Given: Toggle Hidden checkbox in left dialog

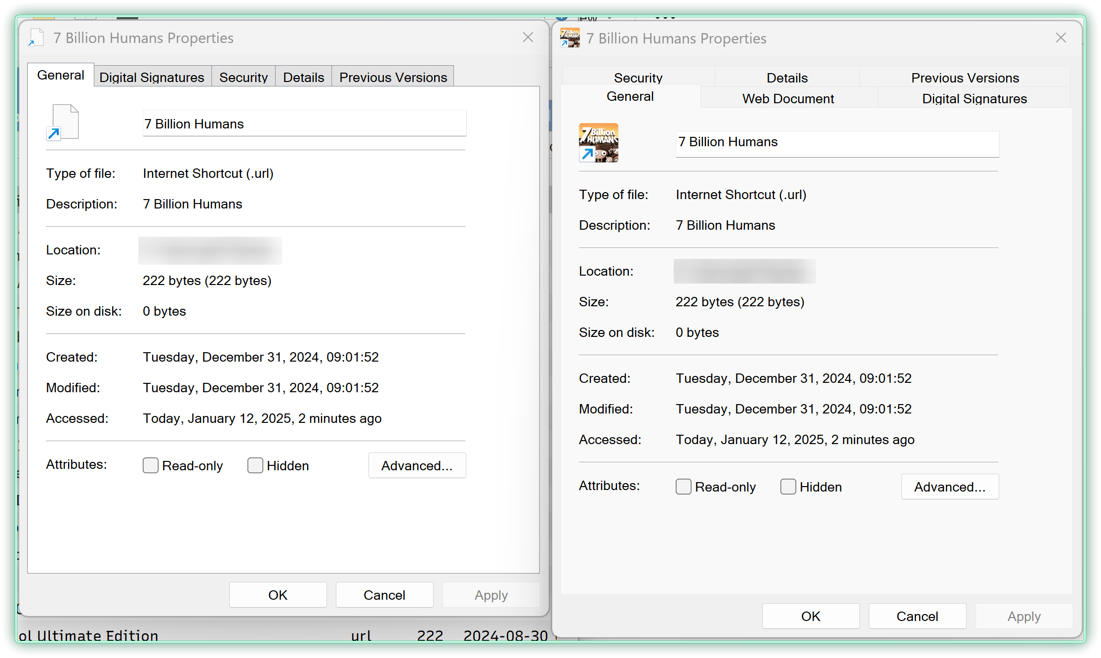Looking at the screenshot, I should click(x=255, y=465).
